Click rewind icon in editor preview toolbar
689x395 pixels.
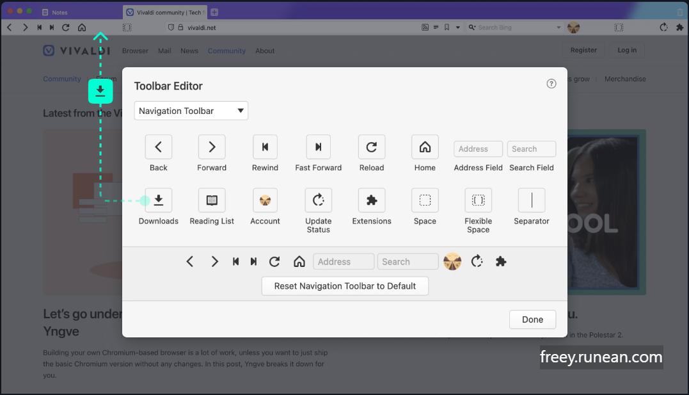coord(235,262)
